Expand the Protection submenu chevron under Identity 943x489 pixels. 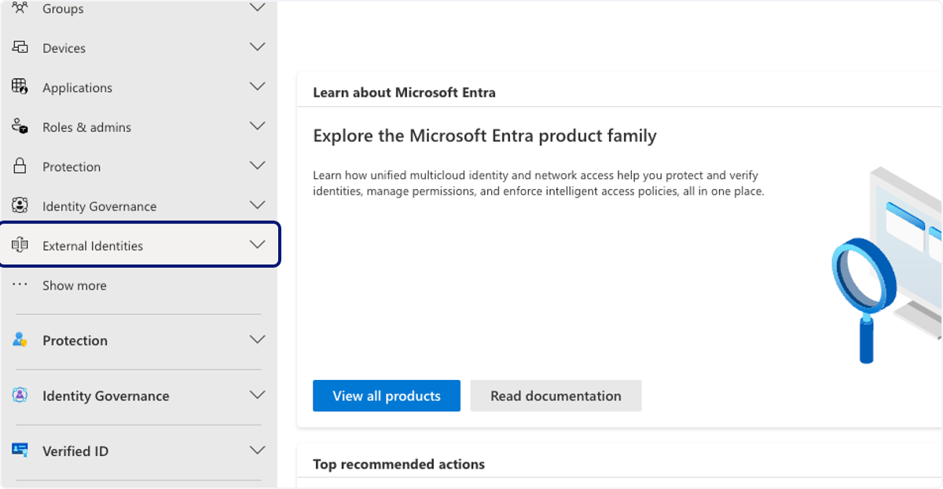pos(257,166)
